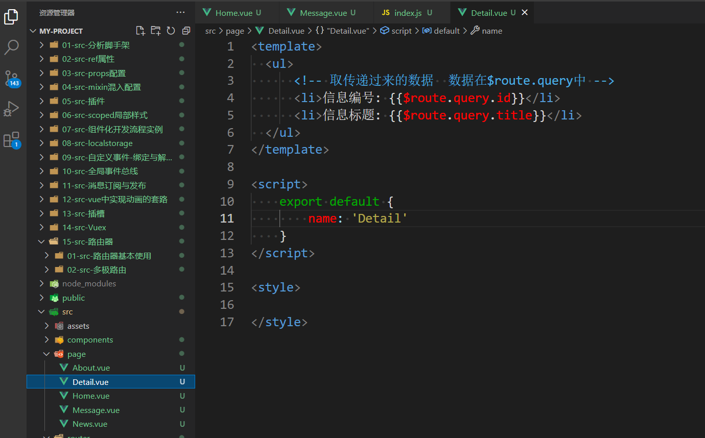The width and height of the screenshot is (705, 438).
Task: Expand the 01-src-分析脚手架 folder
Action: [x=111, y=45]
